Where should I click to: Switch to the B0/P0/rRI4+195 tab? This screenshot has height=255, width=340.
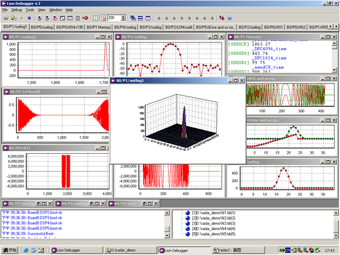[70, 27]
